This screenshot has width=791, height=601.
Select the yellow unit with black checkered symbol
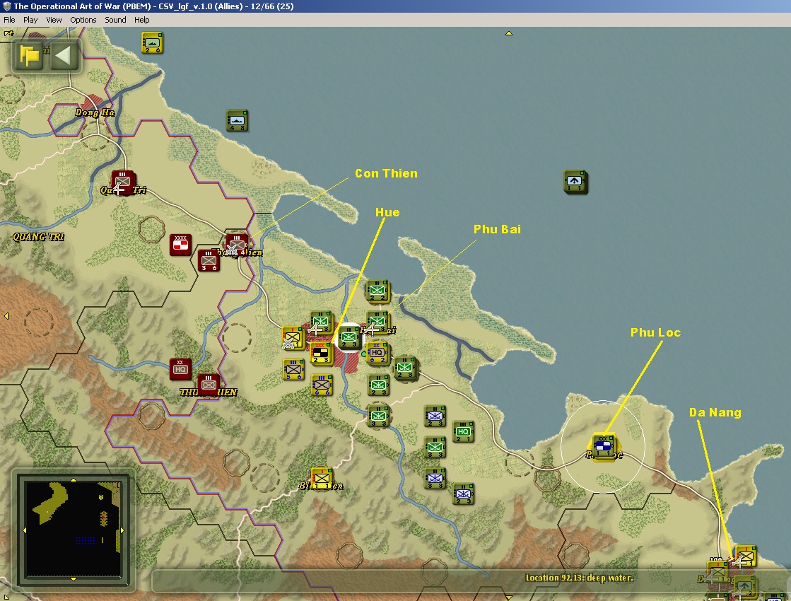[x=321, y=353]
